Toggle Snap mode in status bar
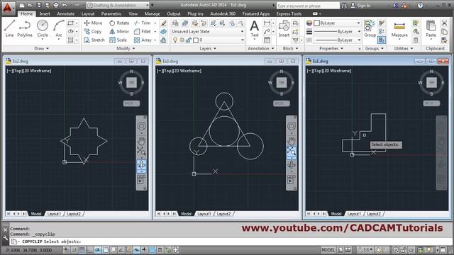Screen dimensions: 454x255 click(x=74, y=250)
